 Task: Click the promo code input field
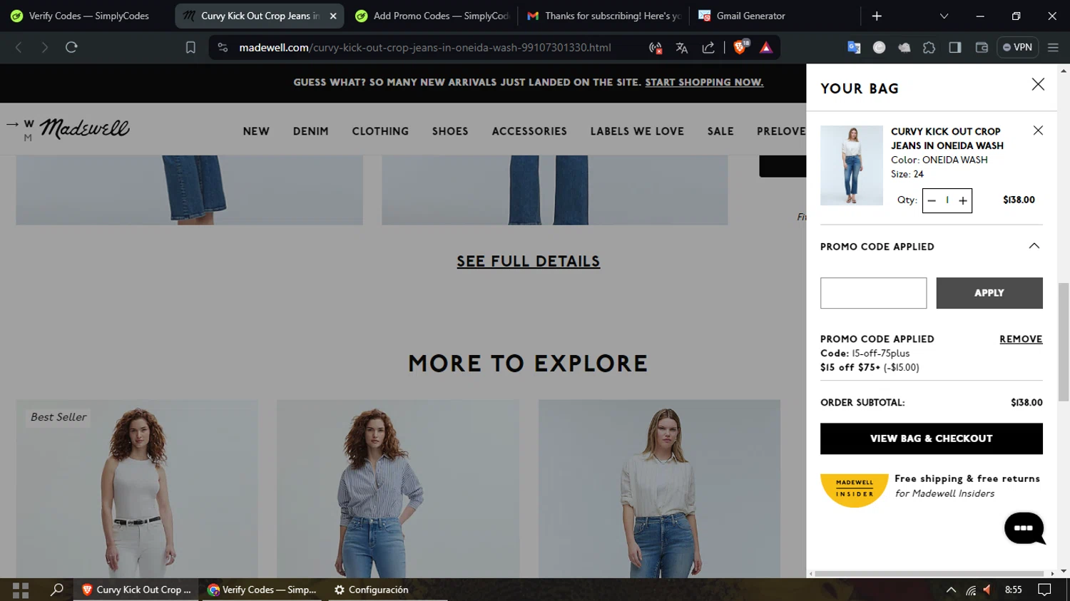click(x=873, y=293)
